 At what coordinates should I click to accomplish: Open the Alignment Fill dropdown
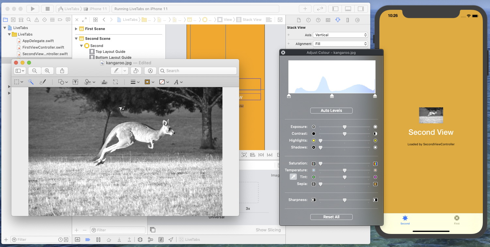[x=340, y=44]
